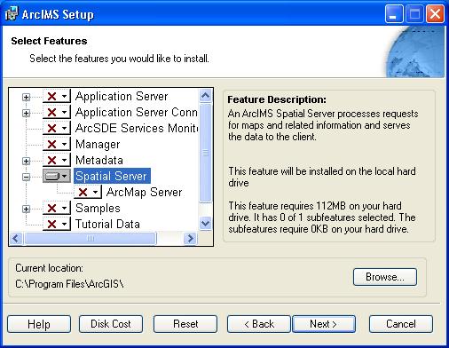
Task: Expand the Application Server tree node
Action: 26,97
